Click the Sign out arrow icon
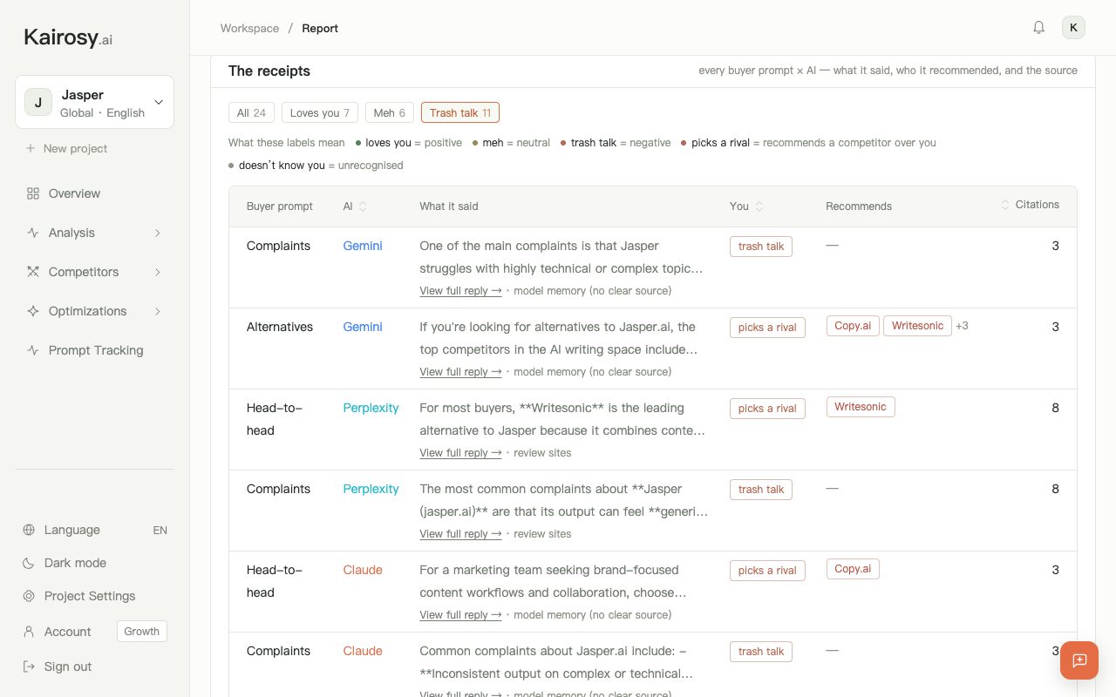This screenshot has height=697, width=1116. 29,667
